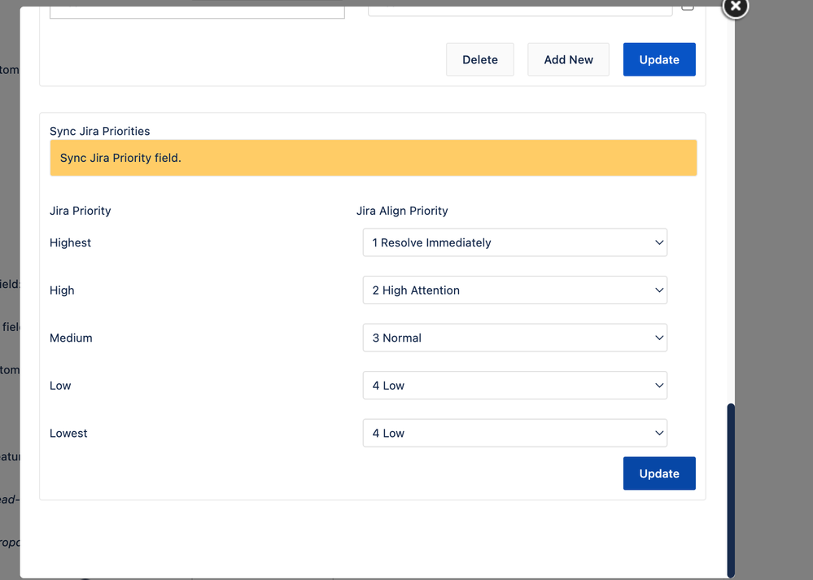Click the 'Jira Priority' column header
This screenshot has height=580, width=813.
[81, 211]
